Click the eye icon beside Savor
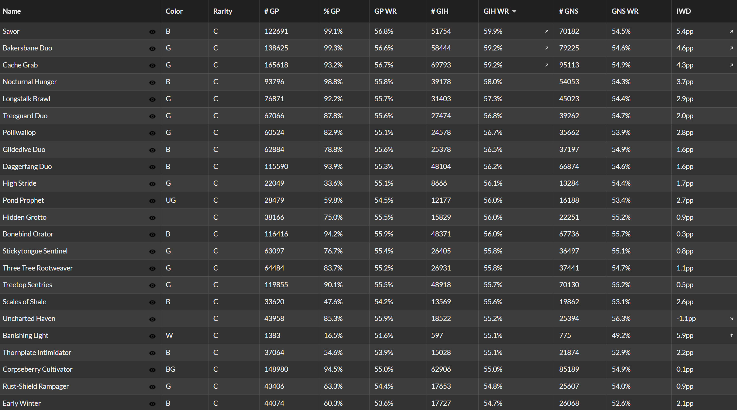The image size is (737, 410). 152,32
